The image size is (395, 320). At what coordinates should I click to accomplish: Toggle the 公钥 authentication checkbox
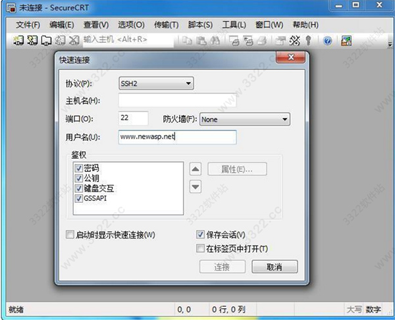click(79, 178)
